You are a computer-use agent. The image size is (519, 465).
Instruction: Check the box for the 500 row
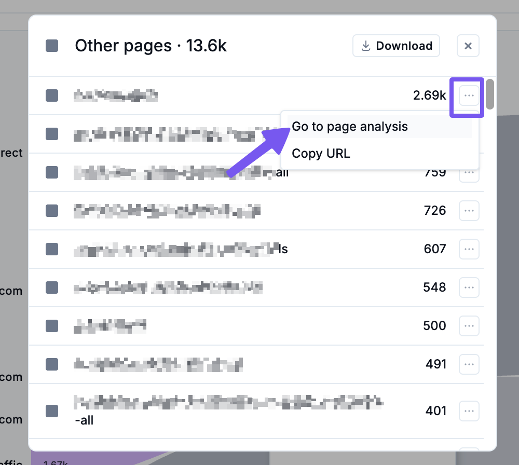tap(52, 325)
